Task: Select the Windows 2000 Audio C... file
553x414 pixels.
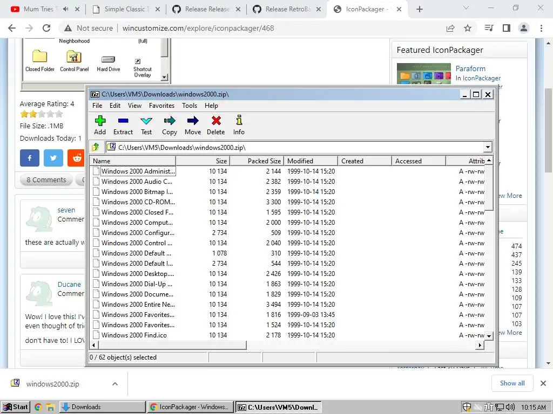Action: 137,182
